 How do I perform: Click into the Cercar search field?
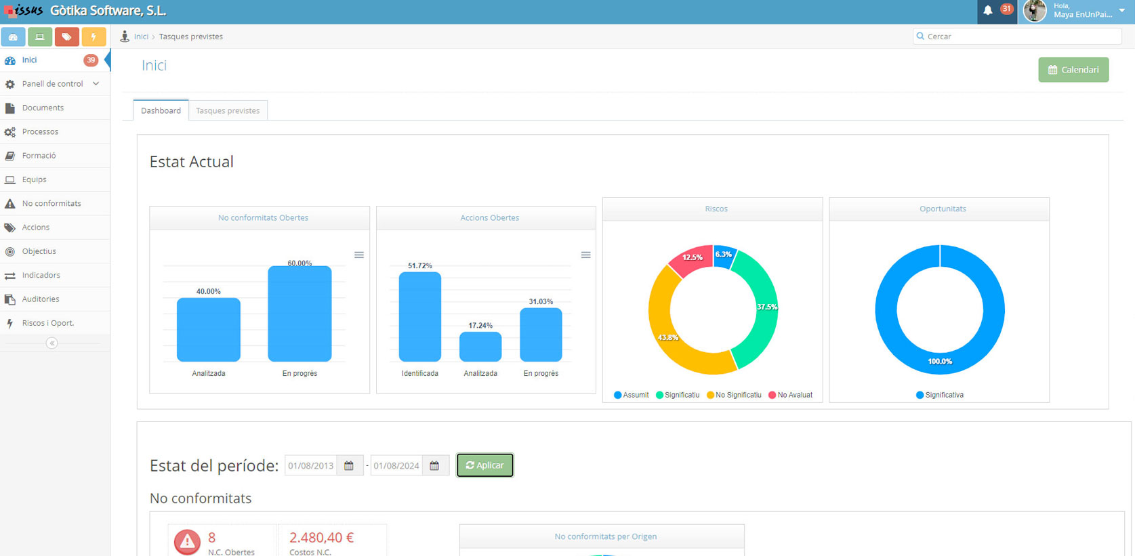pyautogui.click(x=1017, y=37)
